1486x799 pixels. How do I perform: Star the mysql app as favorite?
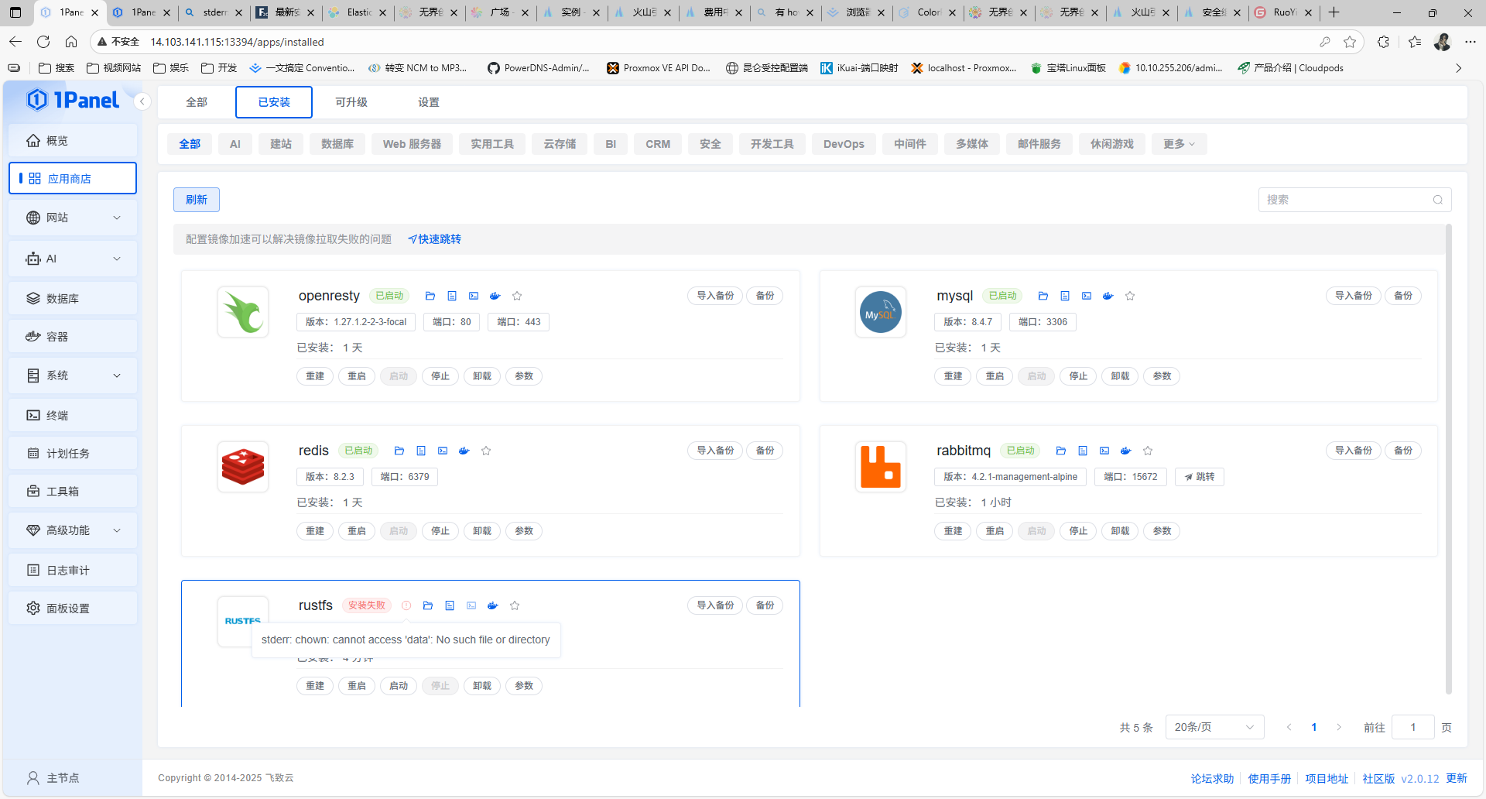click(x=1130, y=296)
